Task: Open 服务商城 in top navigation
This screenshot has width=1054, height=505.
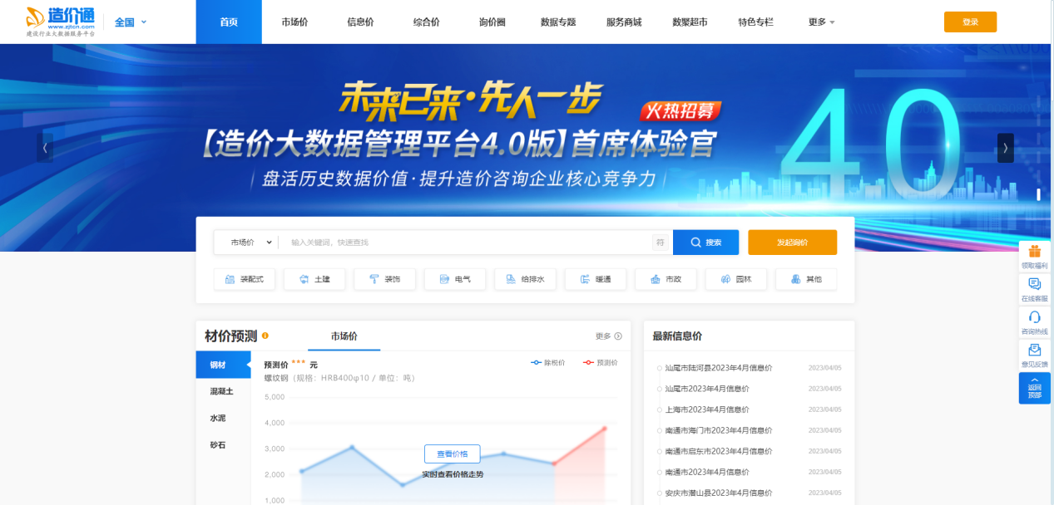Action: tap(624, 22)
